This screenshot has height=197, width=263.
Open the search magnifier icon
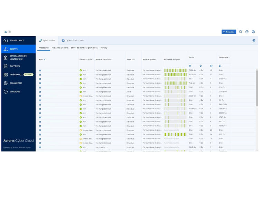(x=241, y=32)
